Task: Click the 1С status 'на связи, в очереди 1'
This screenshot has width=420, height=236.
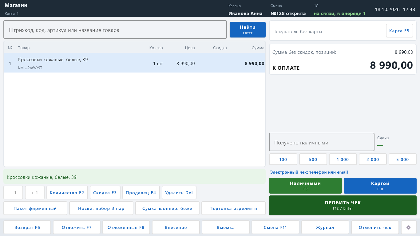Action: point(340,14)
